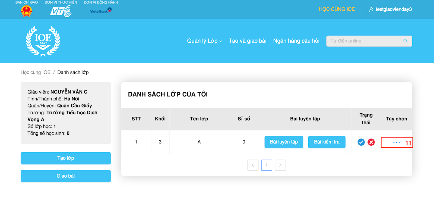Screen dimensions: 434x224
Task: Click the user profile icon
Action: point(371,10)
